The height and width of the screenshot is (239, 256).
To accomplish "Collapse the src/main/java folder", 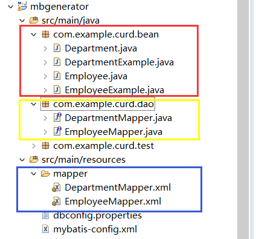I will point(22,21).
